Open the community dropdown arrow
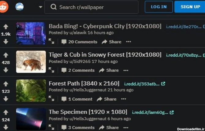 tap(41, 7)
